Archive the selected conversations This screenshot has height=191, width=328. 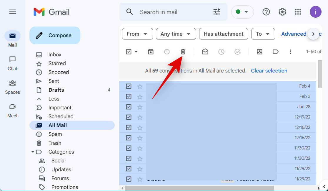(x=151, y=52)
